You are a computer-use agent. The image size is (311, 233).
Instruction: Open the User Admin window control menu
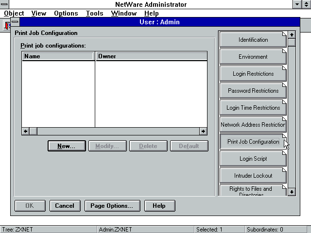[15, 22]
